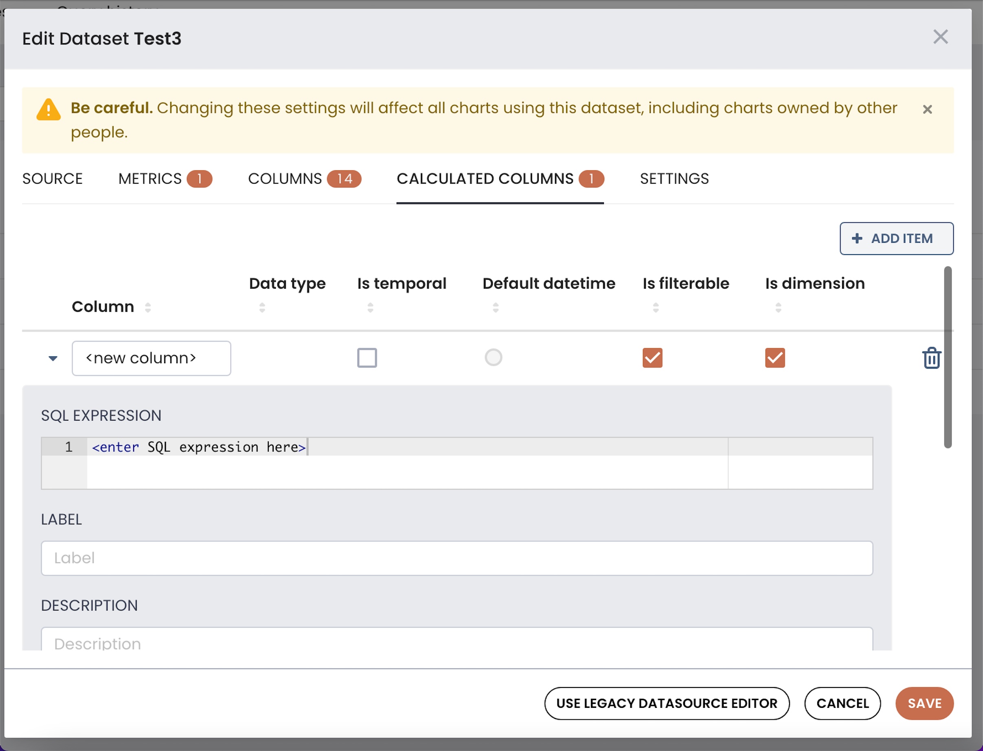Open the legacy datasource editor

click(667, 703)
